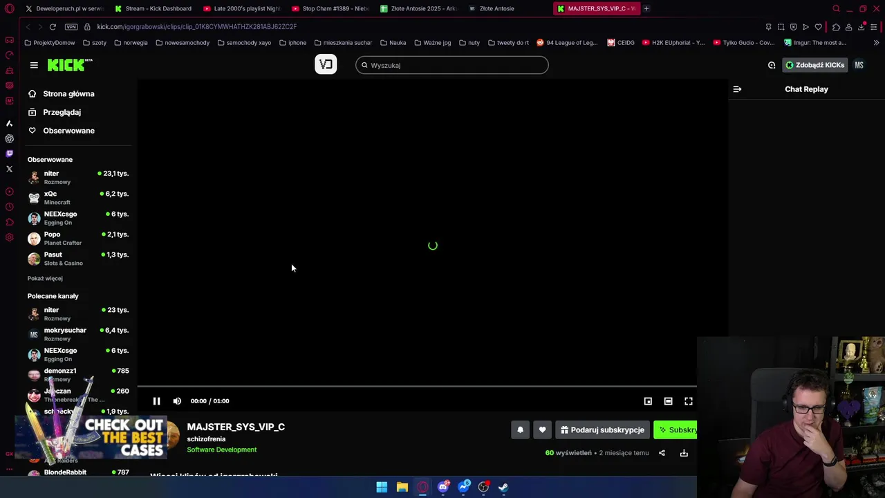885x498 pixels.
Task: Open followed channel Pasut
Action: 78,259
